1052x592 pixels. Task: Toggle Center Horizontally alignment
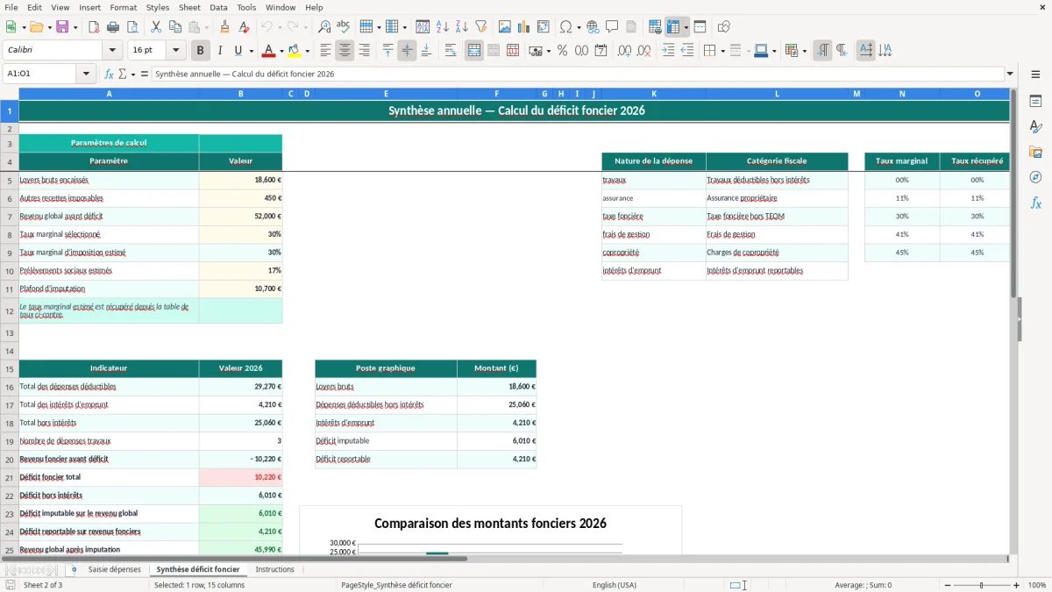point(345,51)
